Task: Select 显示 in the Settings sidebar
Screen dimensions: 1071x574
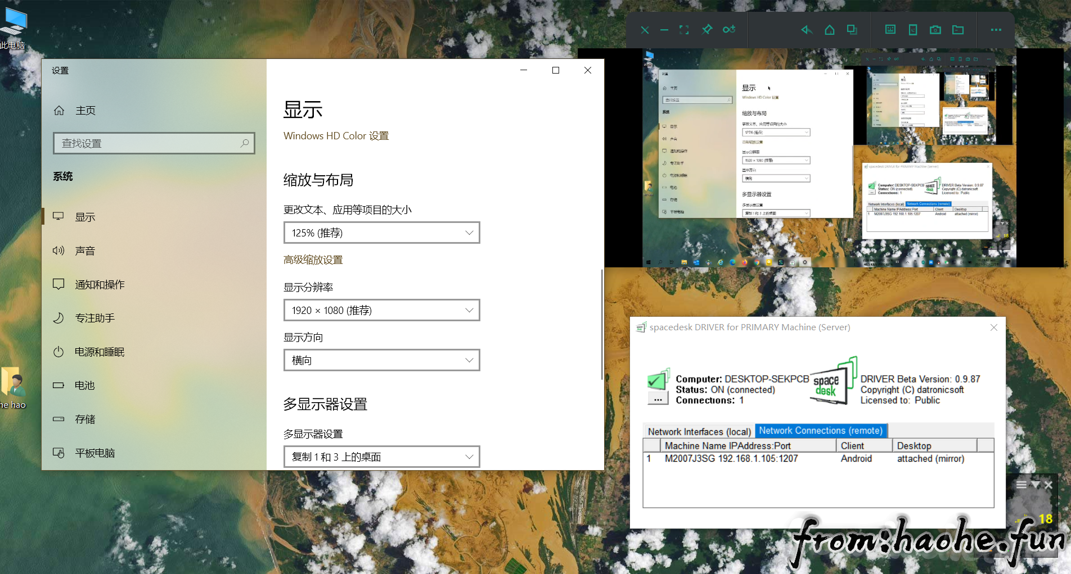Action: 154,217
